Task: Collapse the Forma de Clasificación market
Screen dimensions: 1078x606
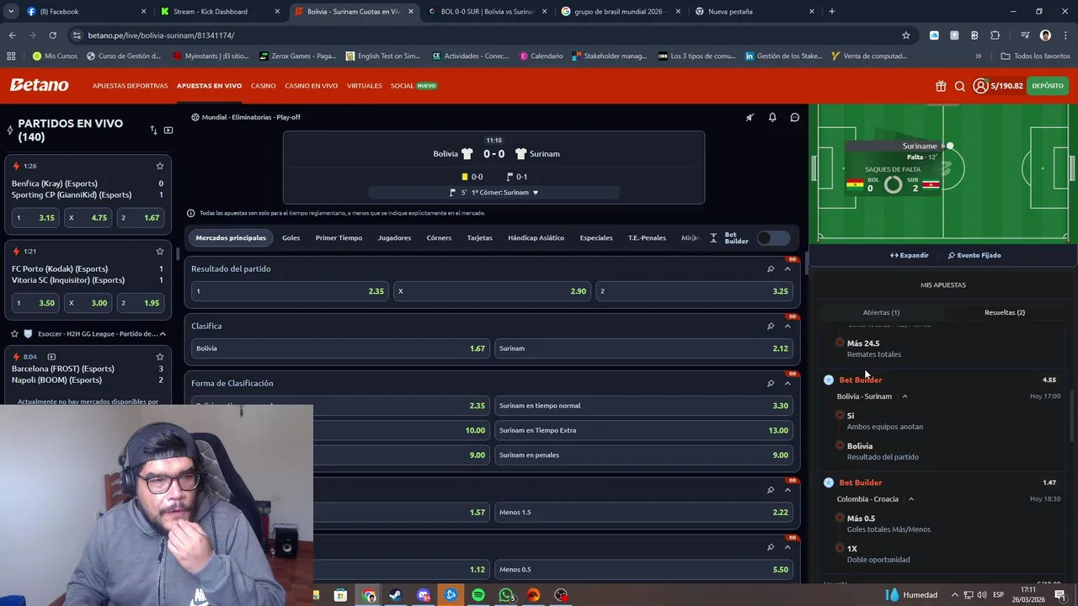Action: tap(787, 383)
